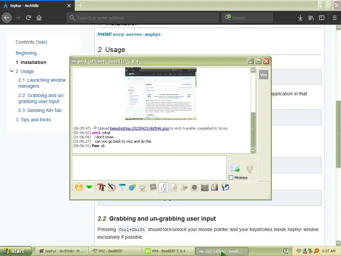The image size is (341, 256).
Task: Jump to Beginning in contents
Action: (26, 53)
